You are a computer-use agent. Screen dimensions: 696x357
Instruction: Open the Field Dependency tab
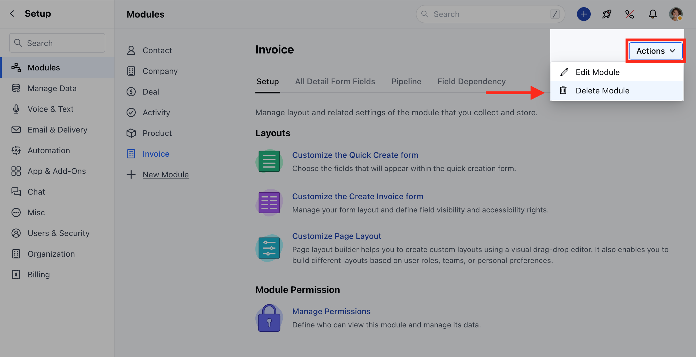pyautogui.click(x=471, y=81)
